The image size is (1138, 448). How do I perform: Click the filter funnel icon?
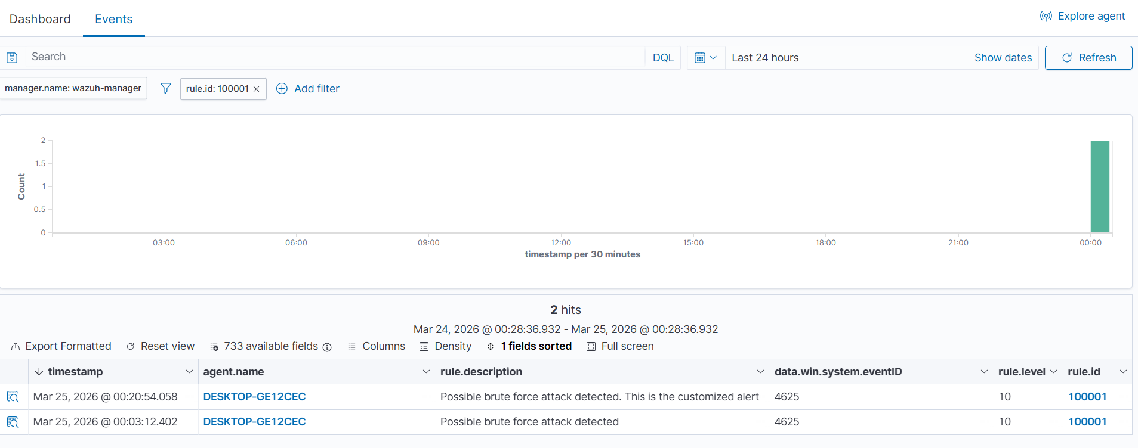pos(166,89)
